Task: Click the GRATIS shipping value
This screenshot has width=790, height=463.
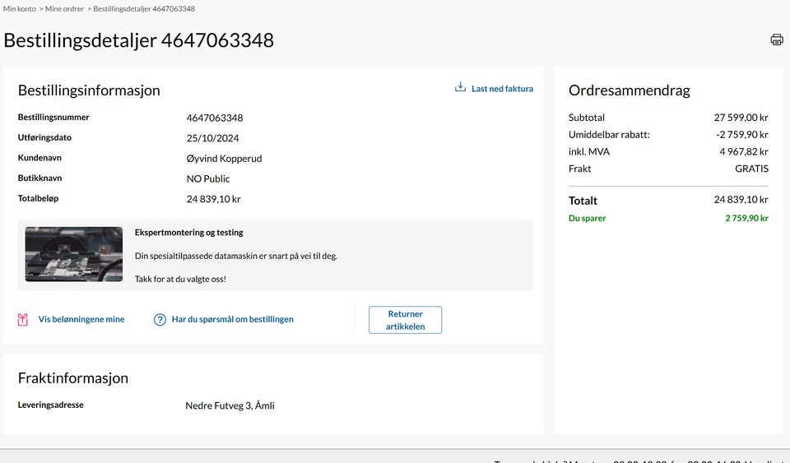Action: tap(751, 169)
